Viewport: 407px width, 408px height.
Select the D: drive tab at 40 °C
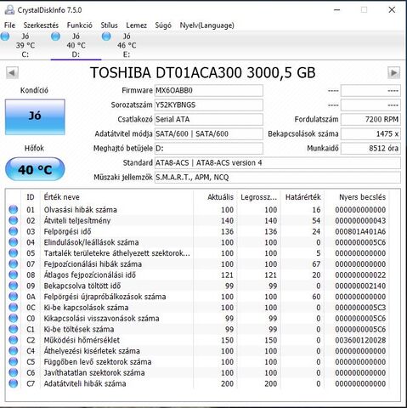coord(76,45)
